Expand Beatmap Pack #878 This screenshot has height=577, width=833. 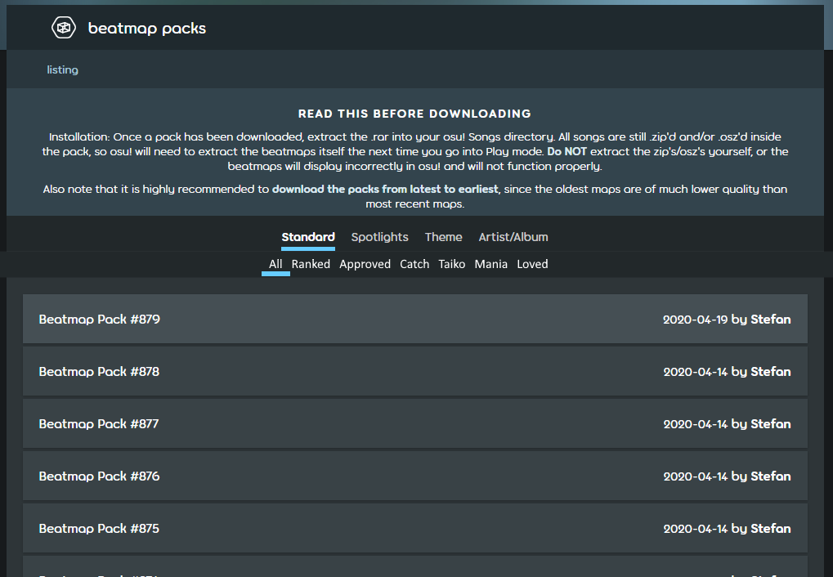click(x=414, y=371)
